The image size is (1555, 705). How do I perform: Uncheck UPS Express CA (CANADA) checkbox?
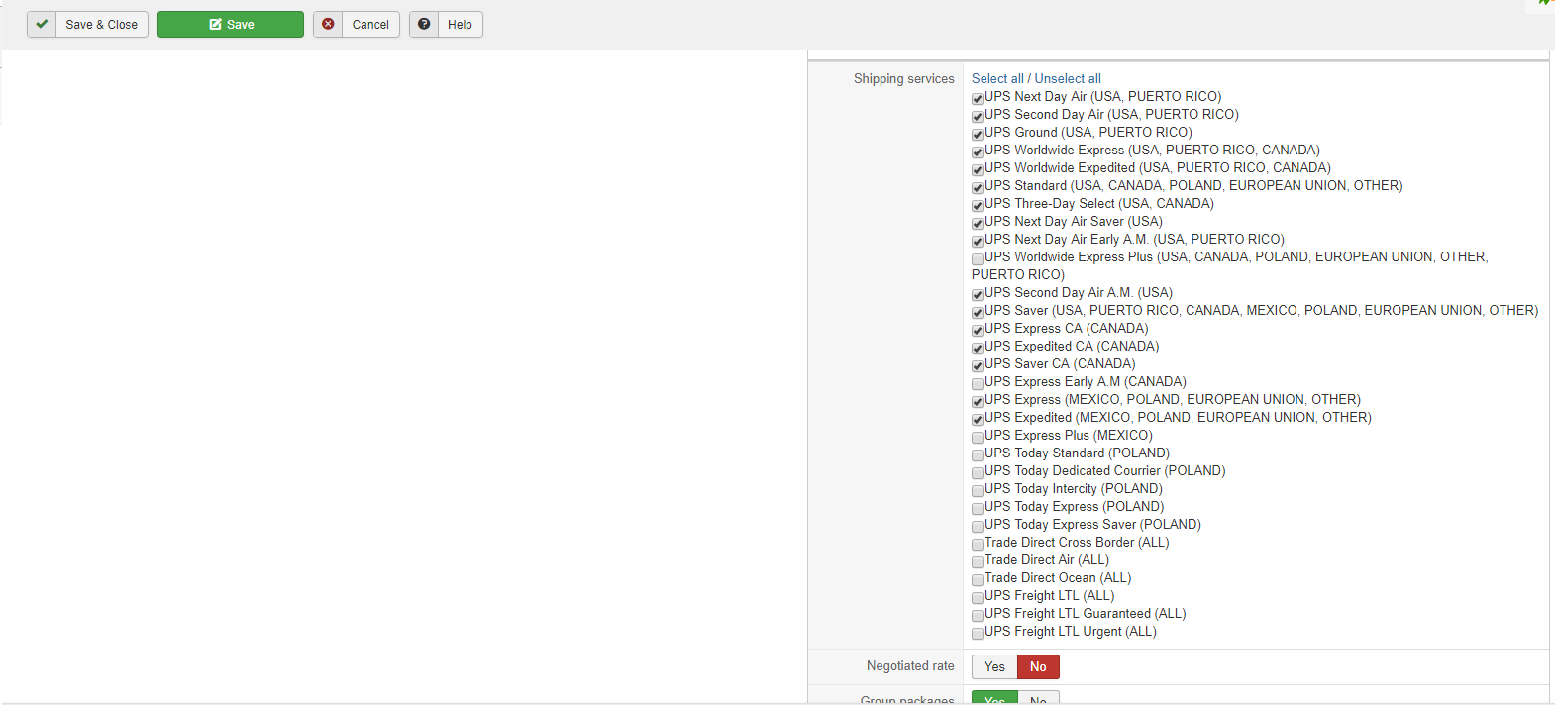(978, 330)
